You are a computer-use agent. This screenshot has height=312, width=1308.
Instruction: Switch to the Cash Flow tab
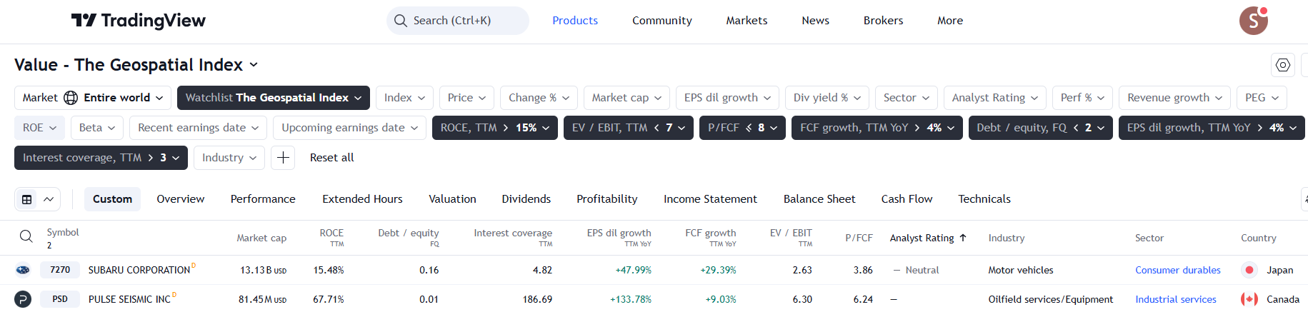pyautogui.click(x=907, y=199)
